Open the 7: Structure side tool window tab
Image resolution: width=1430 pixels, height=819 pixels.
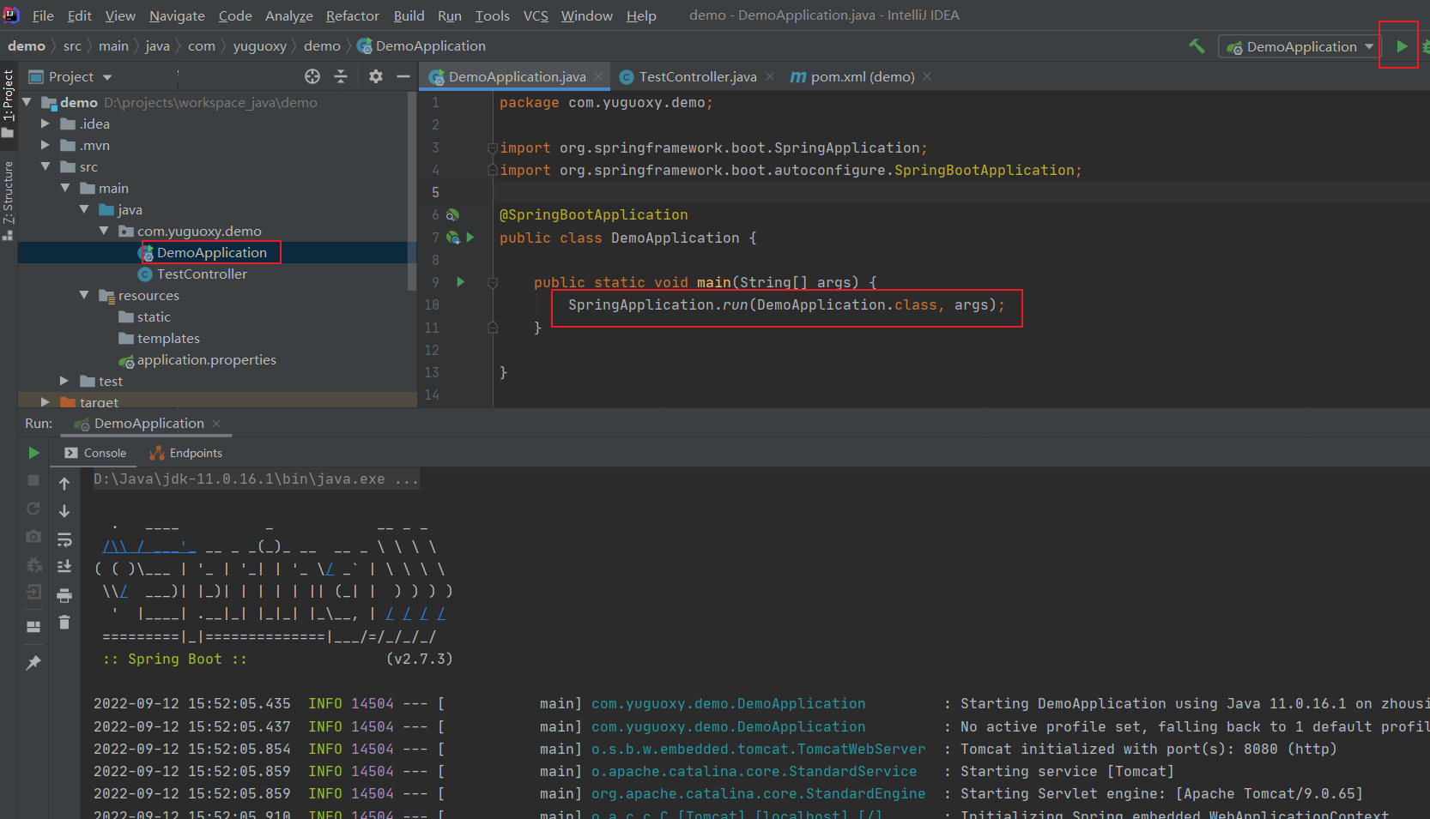coord(8,200)
